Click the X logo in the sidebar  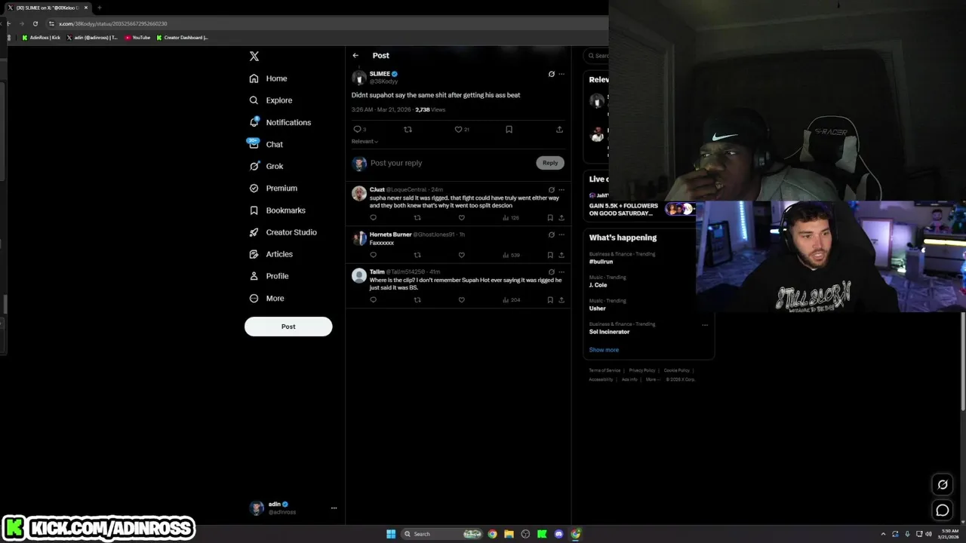click(x=254, y=57)
